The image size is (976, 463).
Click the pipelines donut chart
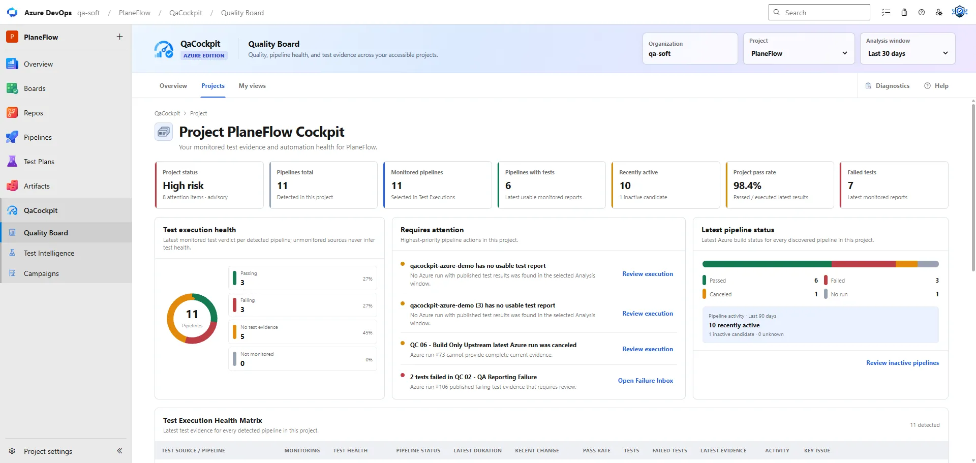192,319
